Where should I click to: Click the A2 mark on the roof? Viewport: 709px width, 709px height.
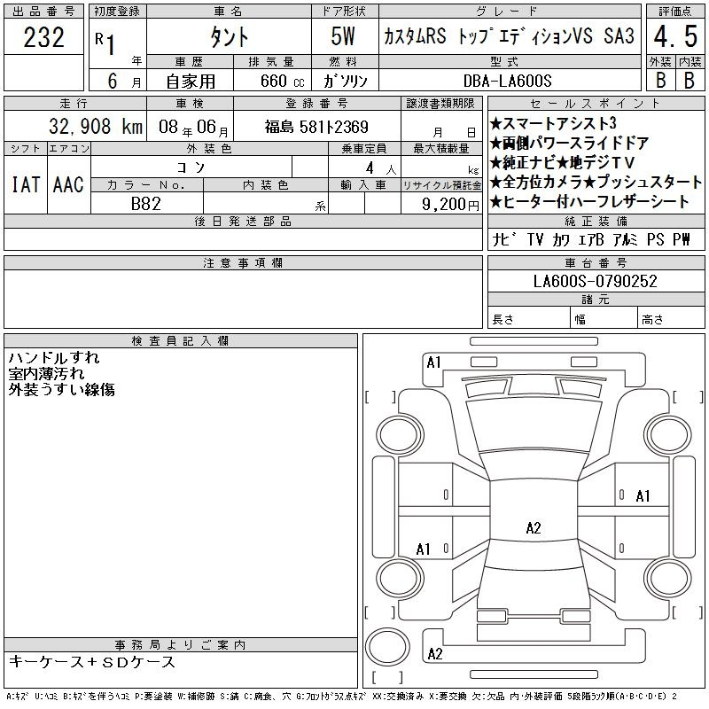[534, 527]
